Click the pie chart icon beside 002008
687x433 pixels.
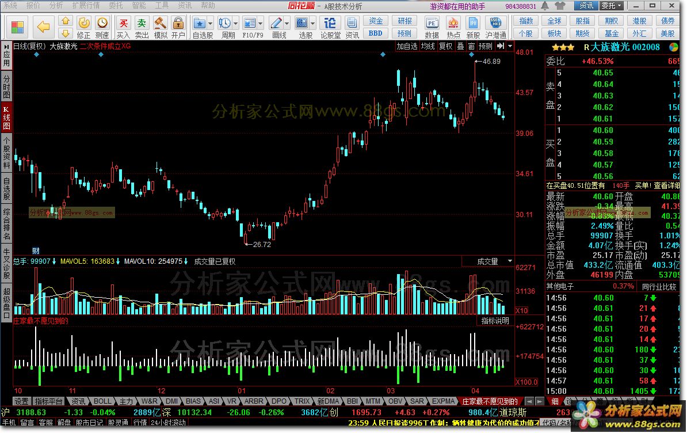tap(674, 47)
